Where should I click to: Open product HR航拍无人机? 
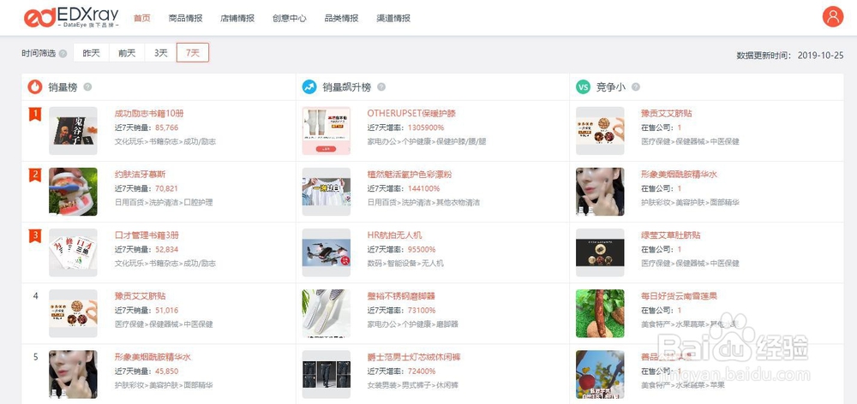pos(394,235)
